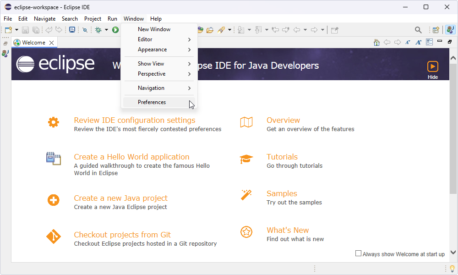Expand the Perspective submenu
Image resolution: width=458 pixels, height=275 pixels.
coord(159,74)
